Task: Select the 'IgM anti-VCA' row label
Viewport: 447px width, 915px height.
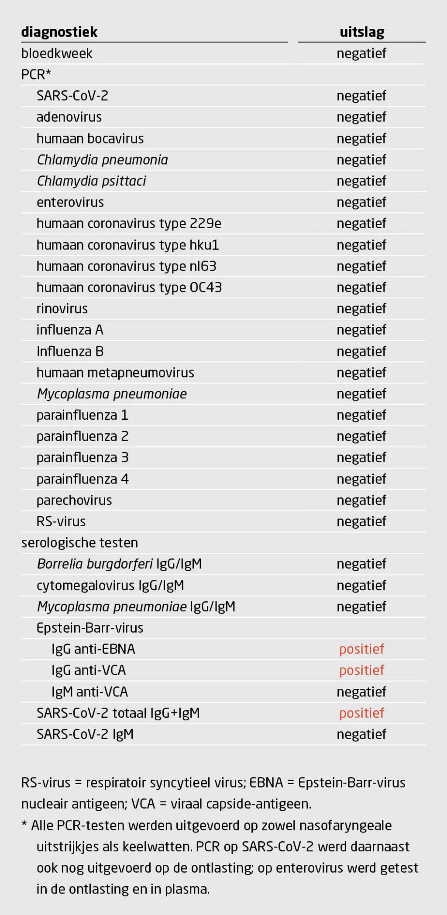Action: point(89,692)
